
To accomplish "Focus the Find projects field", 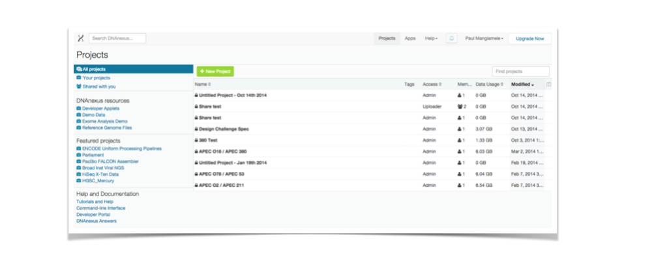I will (520, 72).
